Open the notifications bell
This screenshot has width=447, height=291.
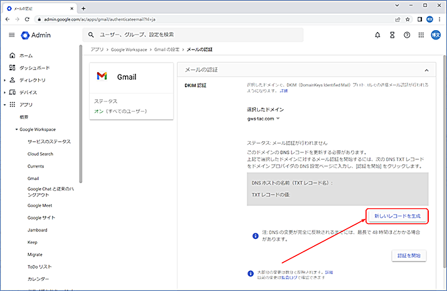(x=377, y=35)
